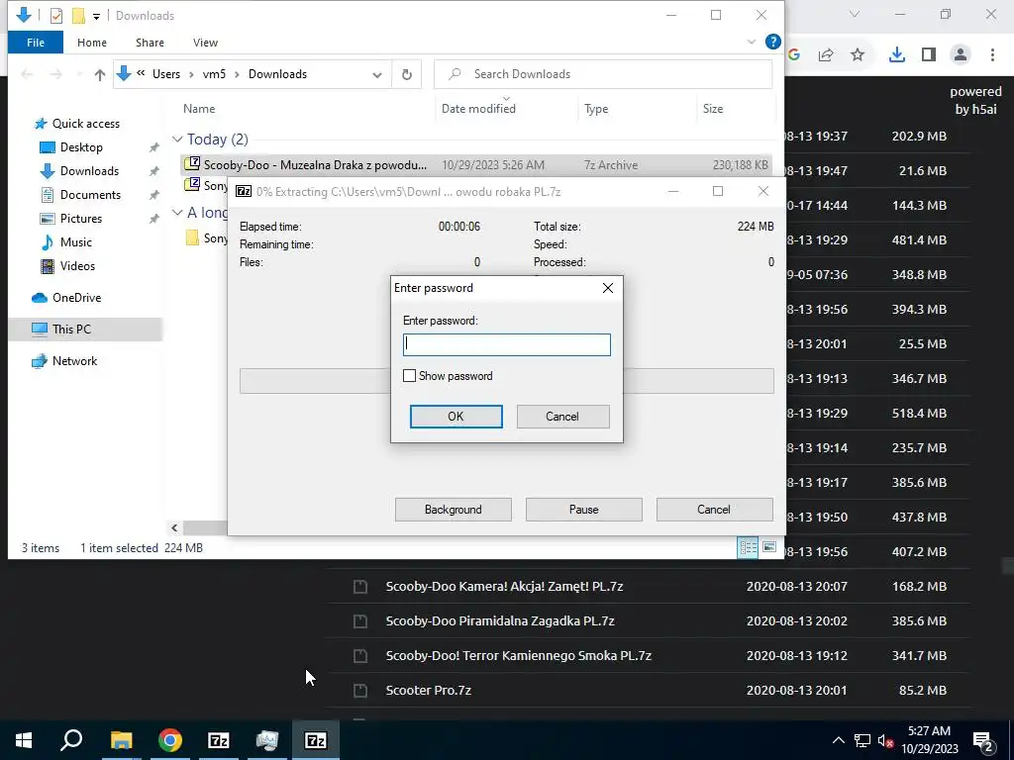The height and width of the screenshot is (760, 1014).
Task: Open Scooby-Doo Kamera! Akcja! Zamęt! PL.7z link
Action: coord(504,587)
